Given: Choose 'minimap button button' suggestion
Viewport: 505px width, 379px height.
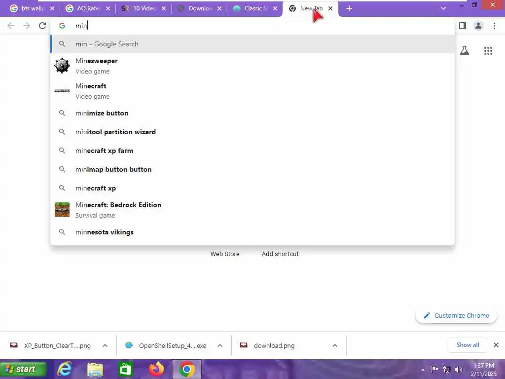Looking at the screenshot, I should 252,169.
